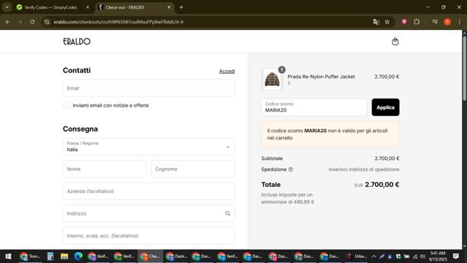Viewport: 467px width, 263px height.
Task: Close the Check-out ERALDO tab
Action: 169,7
